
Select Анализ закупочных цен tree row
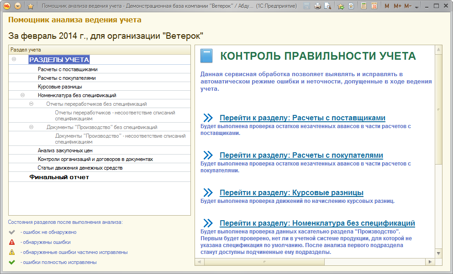tap(65, 150)
